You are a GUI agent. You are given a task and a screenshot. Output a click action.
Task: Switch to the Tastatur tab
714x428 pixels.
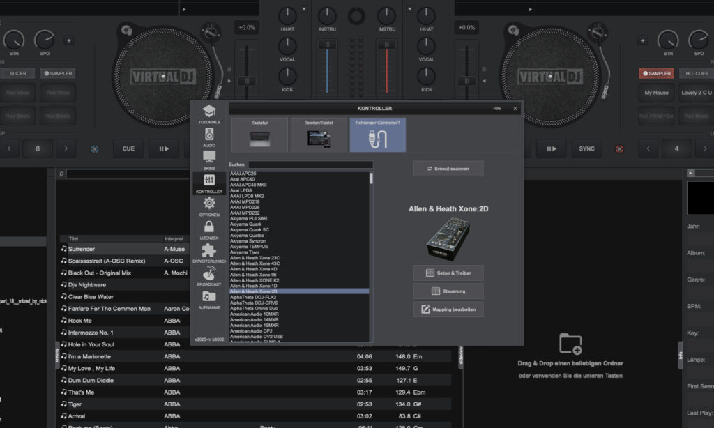point(261,132)
